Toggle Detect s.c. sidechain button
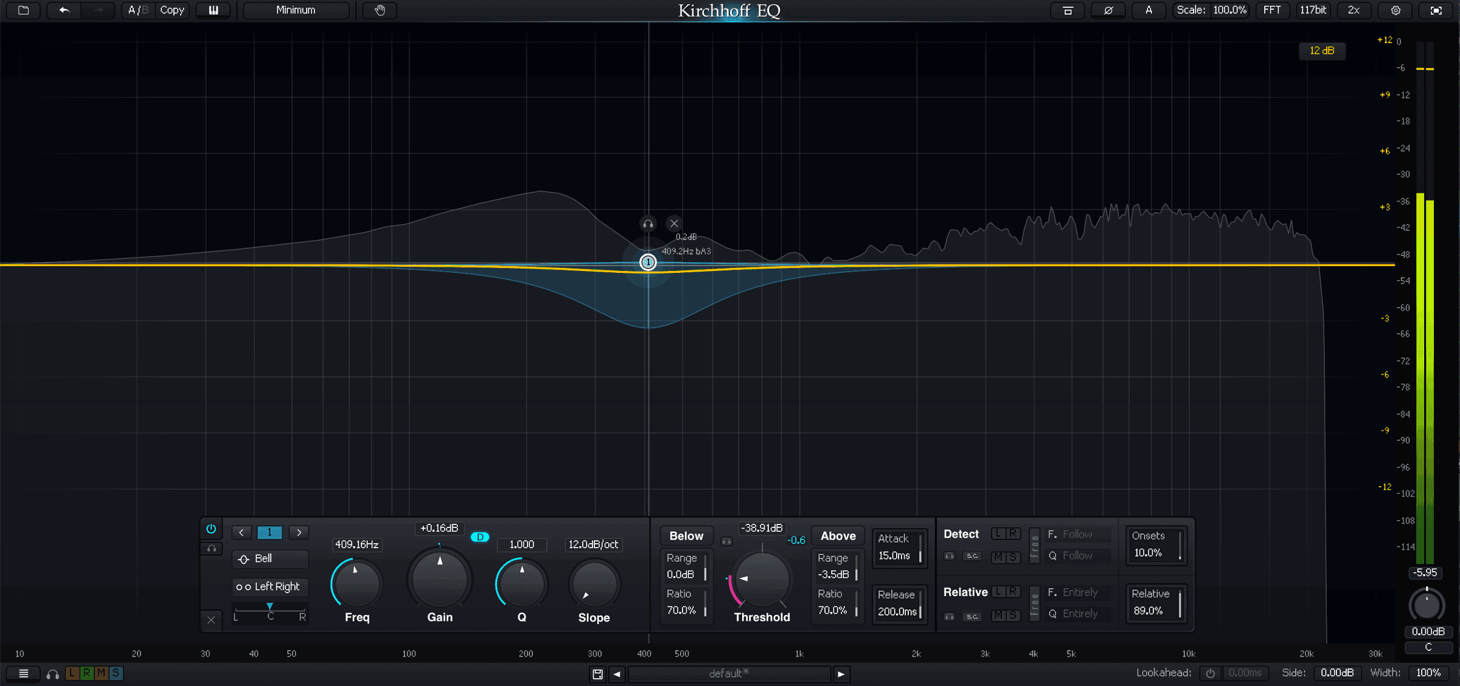1460x686 pixels. pyautogui.click(x=972, y=556)
